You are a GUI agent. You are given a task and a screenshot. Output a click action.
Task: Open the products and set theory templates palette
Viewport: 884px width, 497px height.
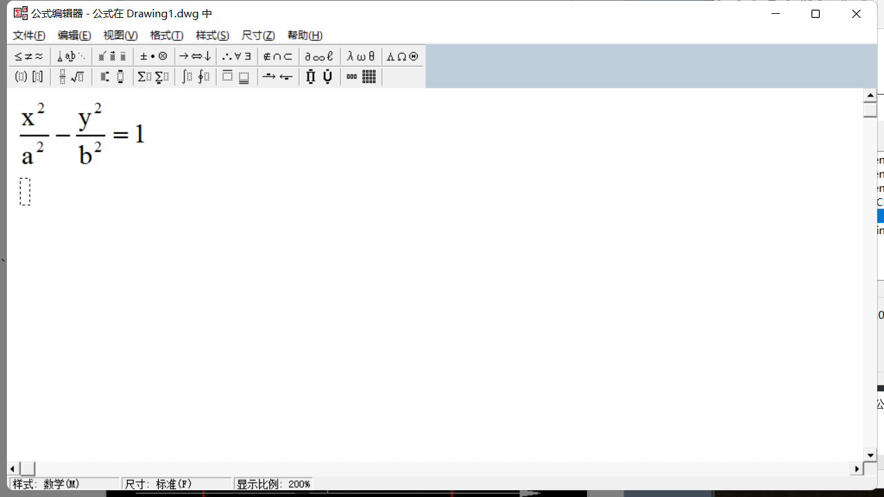(x=319, y=77)
